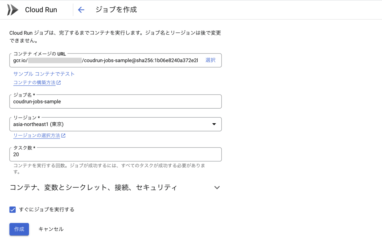Viewport: 382px width, 250px height.
Task: Open コンテナの構築方法 link
Action: (x=34, y=83)
